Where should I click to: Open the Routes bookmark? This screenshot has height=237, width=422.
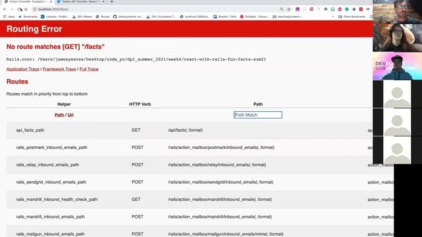(x=103, y=16)
